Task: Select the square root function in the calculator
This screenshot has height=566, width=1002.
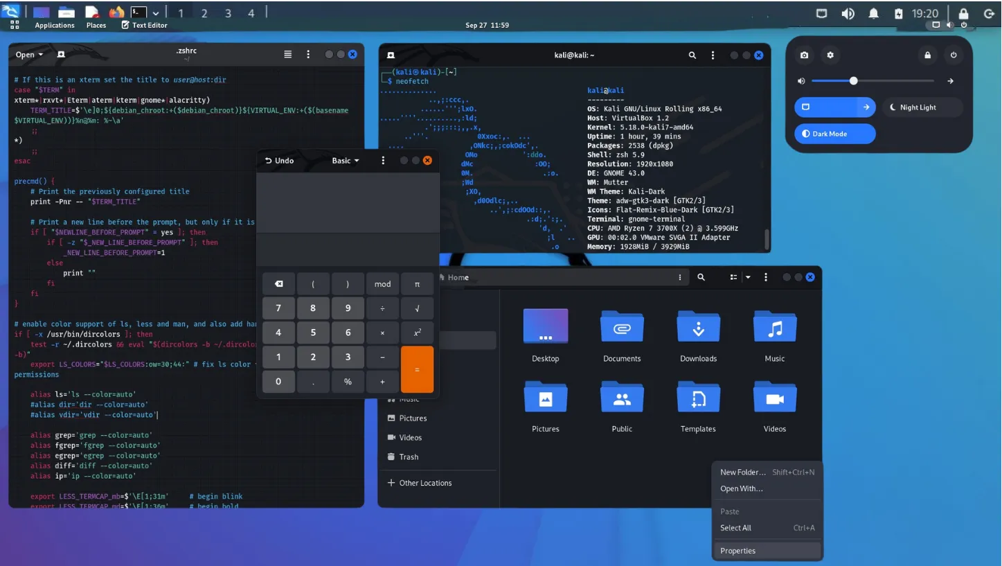Action: pyautogui.click(x=417, y=308)
